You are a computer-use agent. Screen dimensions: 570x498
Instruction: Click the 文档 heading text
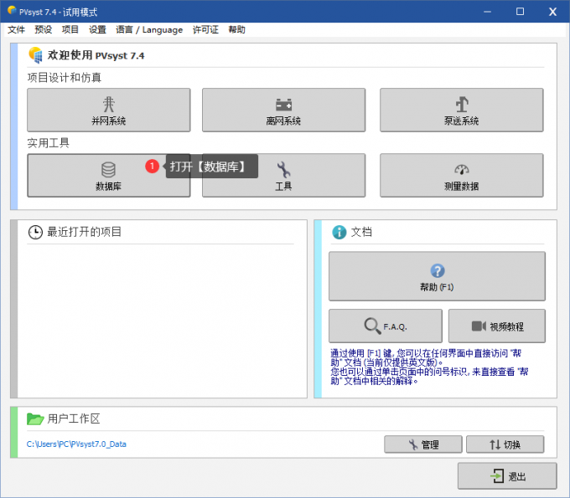click(361, 232)
